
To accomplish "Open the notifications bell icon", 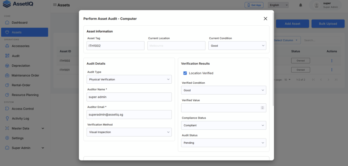I will coord(300,5).
